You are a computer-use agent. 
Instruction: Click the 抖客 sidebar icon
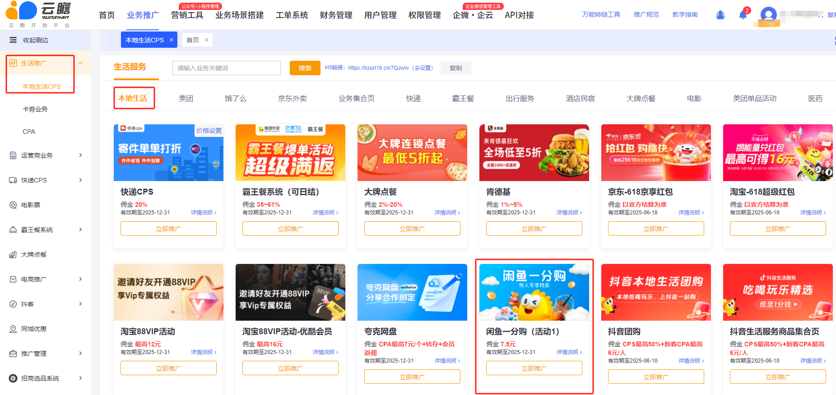13,304
